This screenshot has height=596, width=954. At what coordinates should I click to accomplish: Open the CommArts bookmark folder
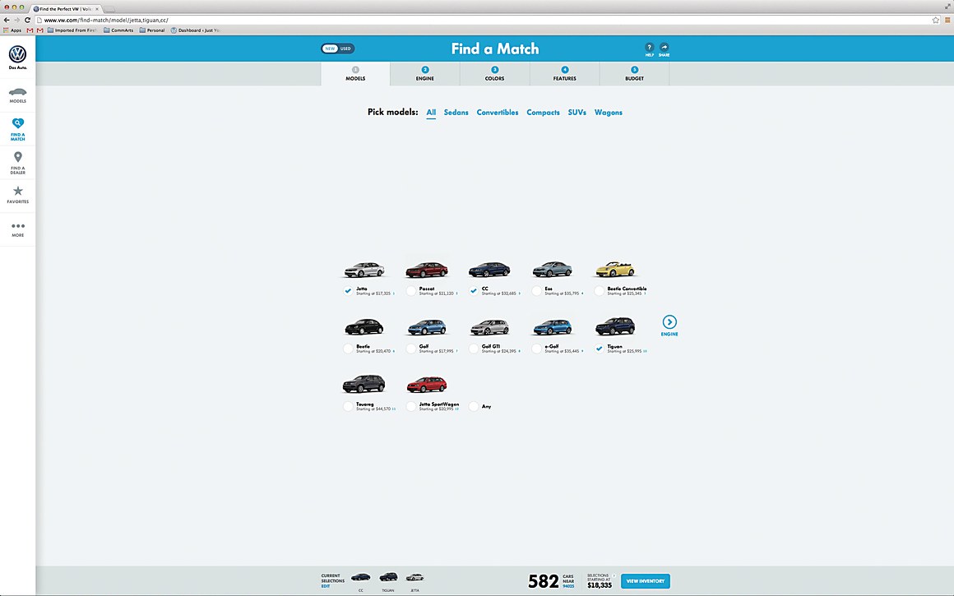pyautogui.click(x=118, y=30)
